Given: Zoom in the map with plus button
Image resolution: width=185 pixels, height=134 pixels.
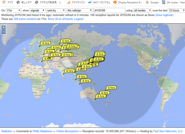Looking at the screenshot, I should pos(4,27).
